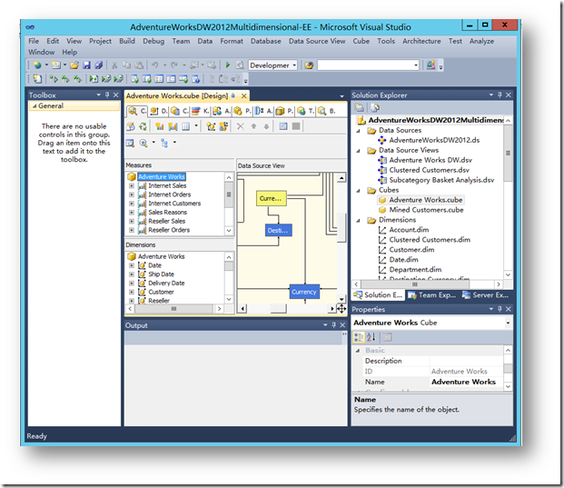Open the Data Source View menu
Viewport: 564px width, 488px height.
point(317,41)
